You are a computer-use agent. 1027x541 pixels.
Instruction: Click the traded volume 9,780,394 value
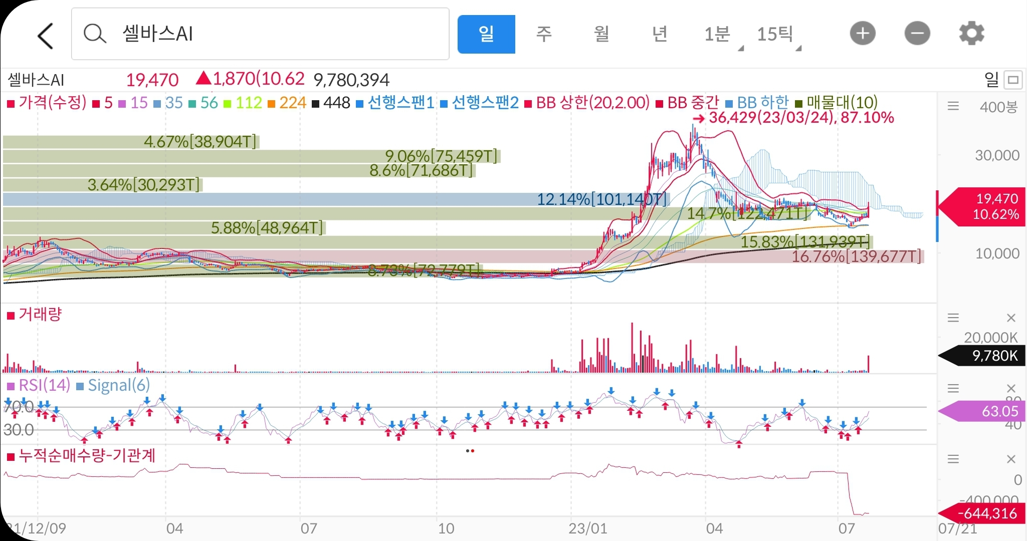(x=351, y=80)
